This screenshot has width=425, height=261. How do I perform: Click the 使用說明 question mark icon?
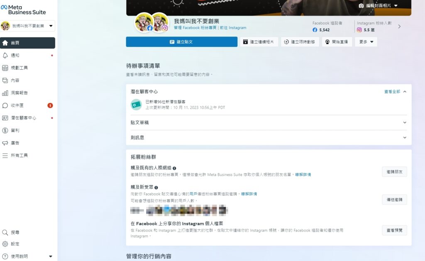click(5, 256)
